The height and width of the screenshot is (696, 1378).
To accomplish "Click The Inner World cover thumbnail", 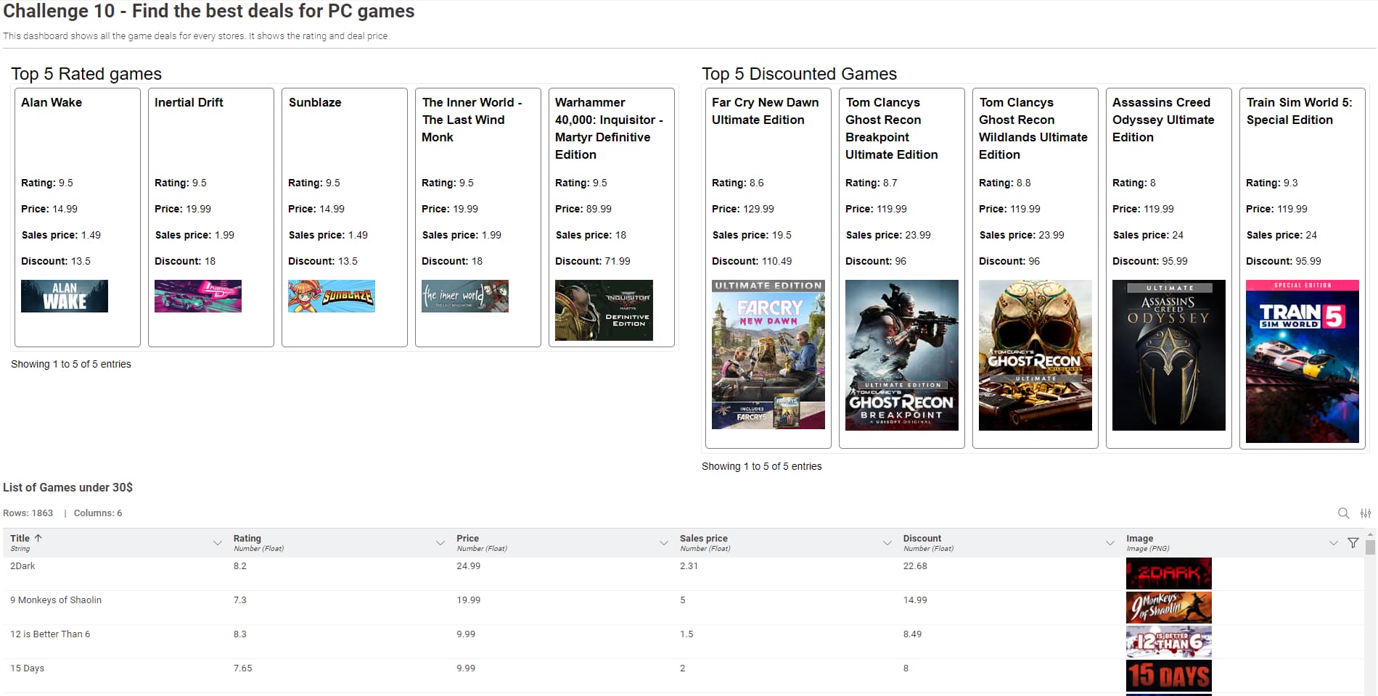I will [x=465, y=296].
